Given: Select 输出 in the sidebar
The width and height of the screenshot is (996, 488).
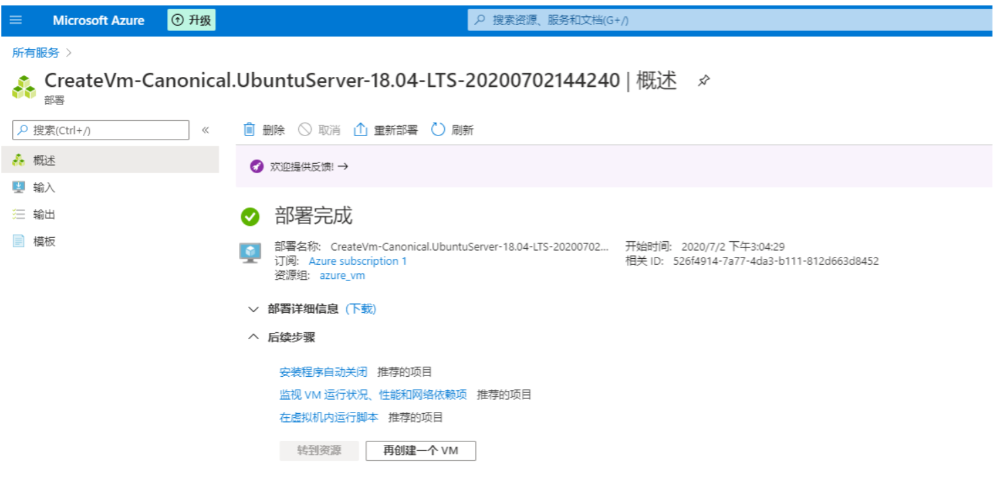Looking at the screenshot, I should (x=109, y=214).
